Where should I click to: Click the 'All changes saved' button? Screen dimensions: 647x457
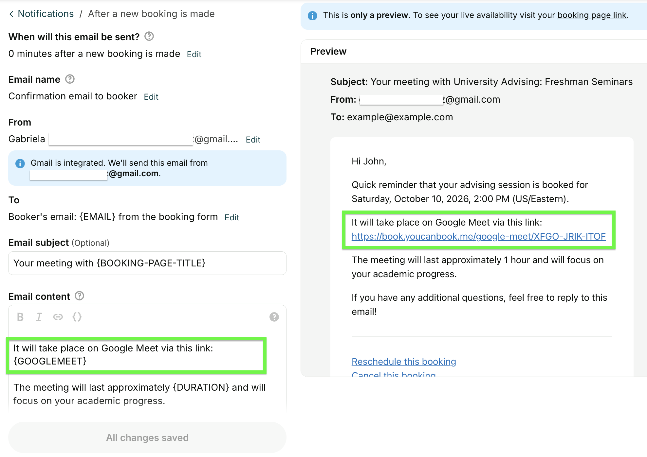[x=147, y=437]
